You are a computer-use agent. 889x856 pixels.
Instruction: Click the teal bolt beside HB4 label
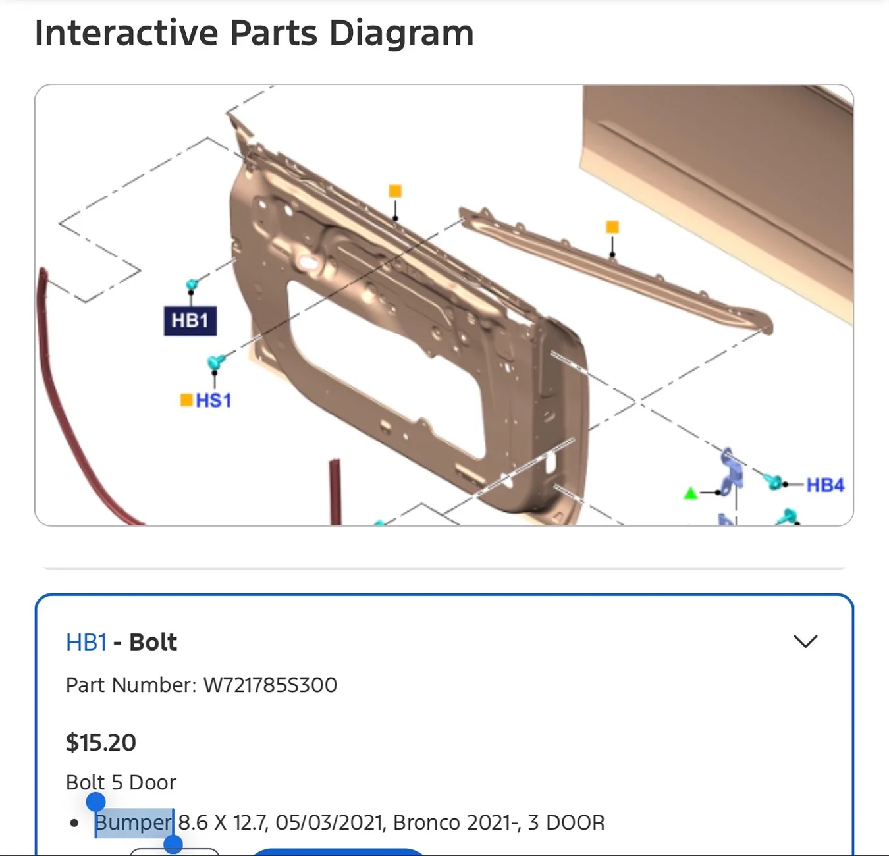(774, 482)
